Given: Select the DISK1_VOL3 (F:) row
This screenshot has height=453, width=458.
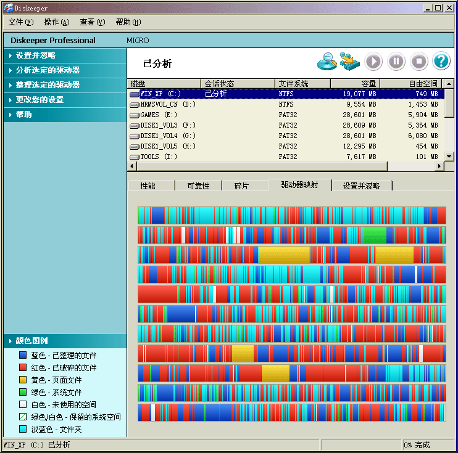Looking at the screenshot, I should (286, 126).
